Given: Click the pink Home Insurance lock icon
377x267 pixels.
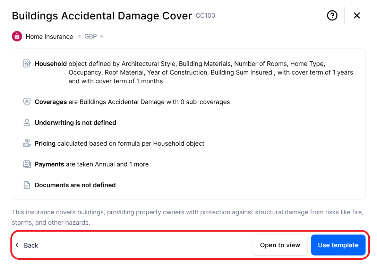Looking at the screenshot, I should coord(17,36).
